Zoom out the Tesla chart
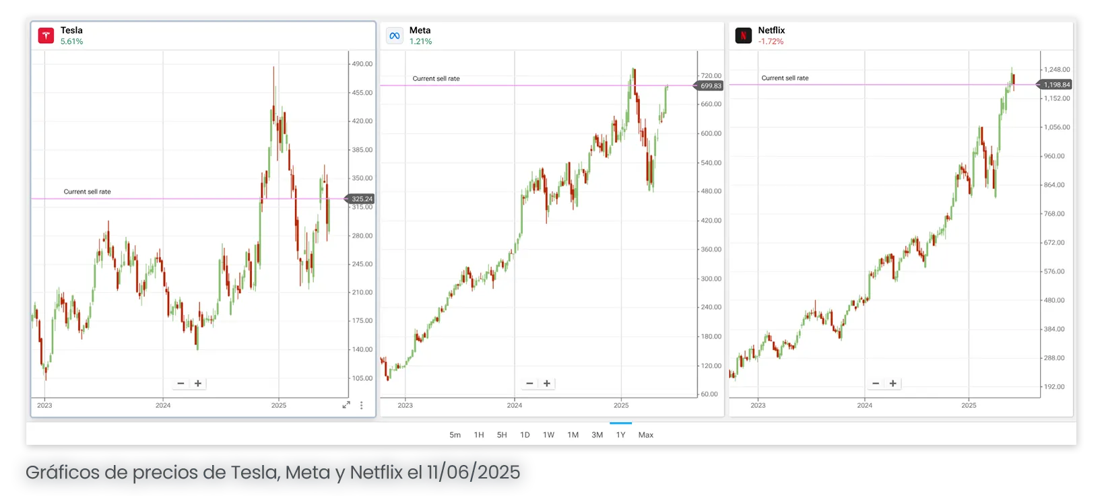The height and width of the screenshot is (496, 1102). point(181,384)
